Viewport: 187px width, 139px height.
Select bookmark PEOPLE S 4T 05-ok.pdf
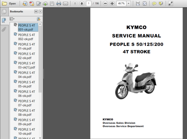[26, 84]
